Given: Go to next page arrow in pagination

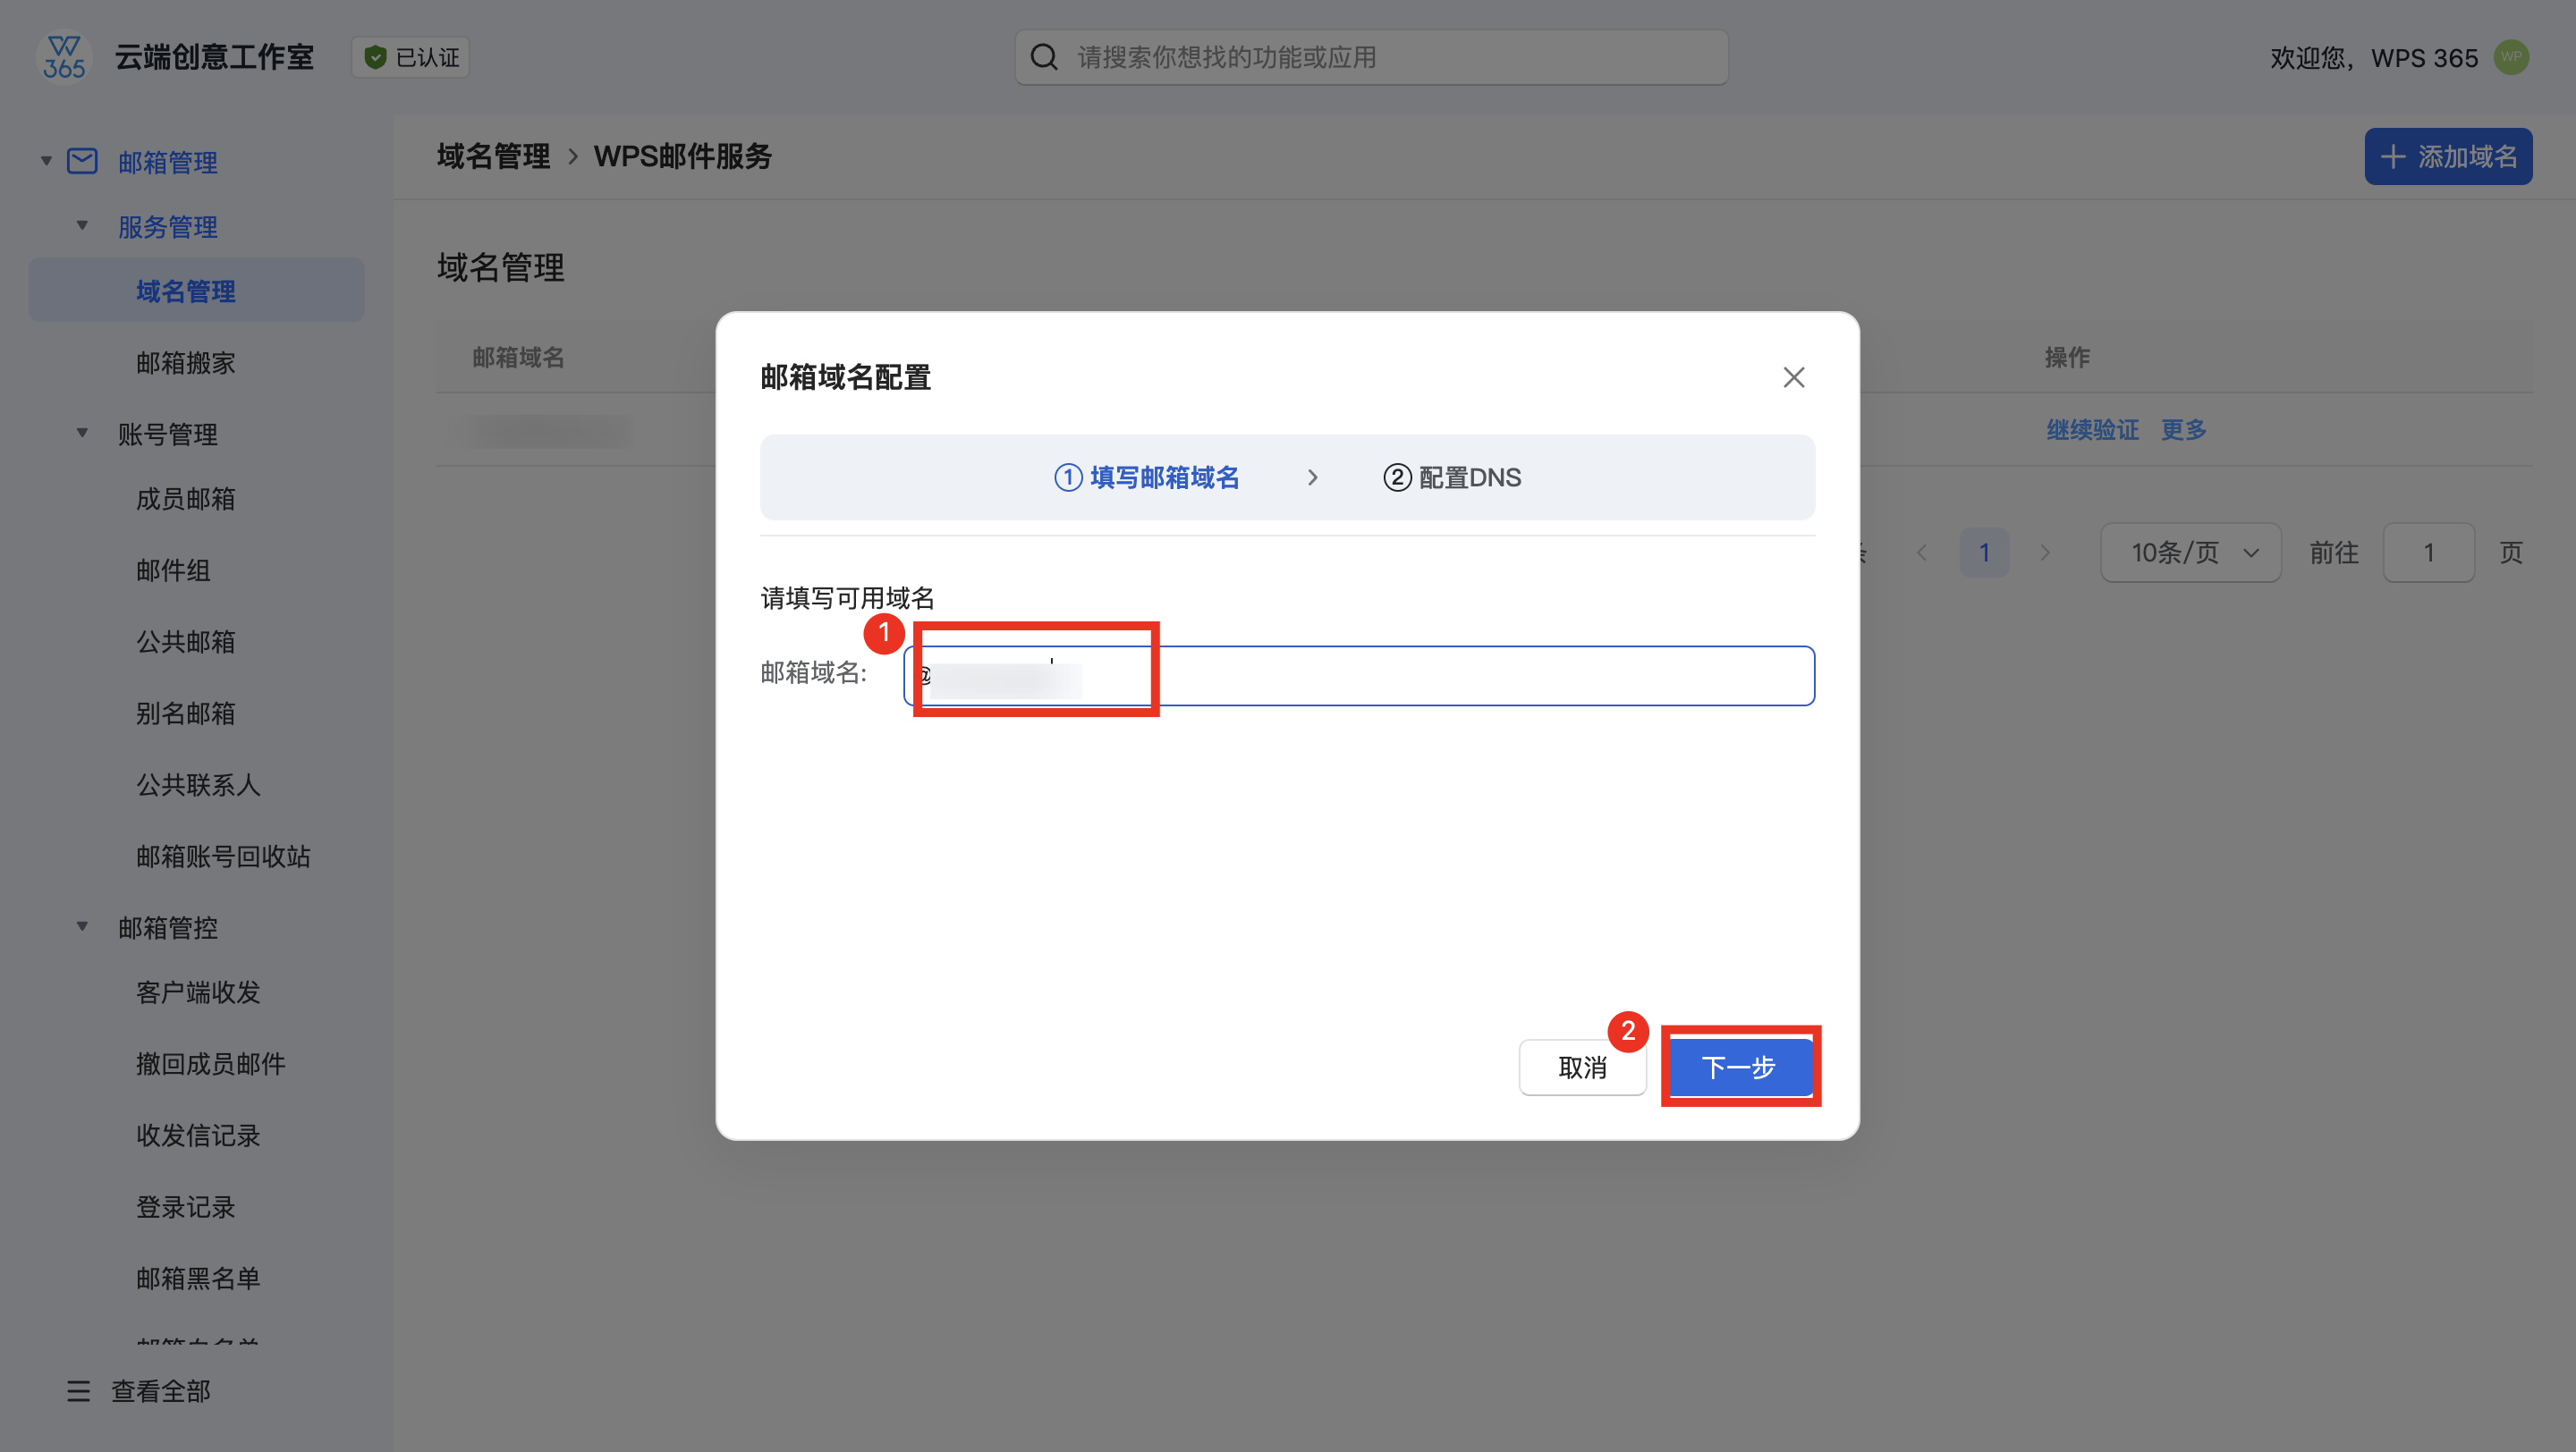Looking at the screenshot, I should pyautogui.click(x=2045, y=553).
